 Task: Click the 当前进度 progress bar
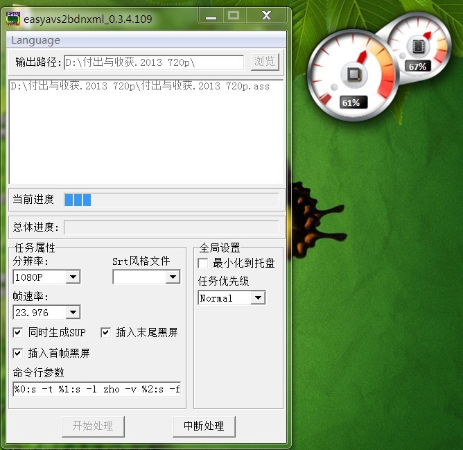[x=171, y=200]
